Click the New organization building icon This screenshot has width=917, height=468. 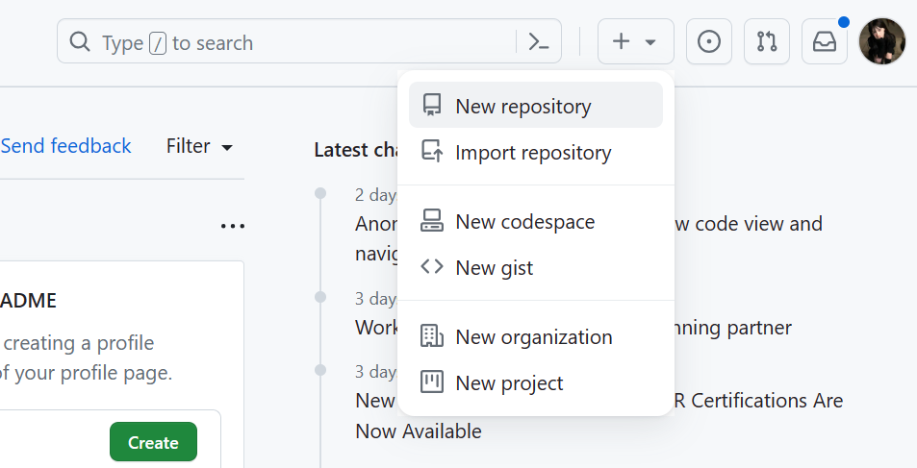[432, 336]
